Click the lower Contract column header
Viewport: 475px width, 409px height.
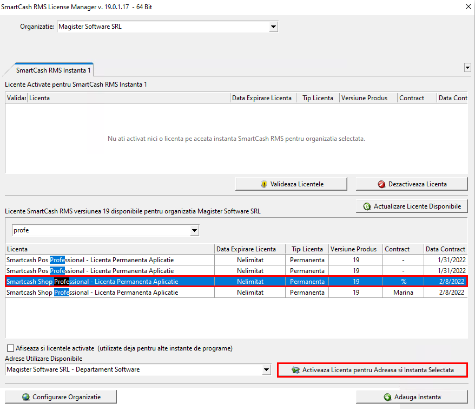(403, 249)
